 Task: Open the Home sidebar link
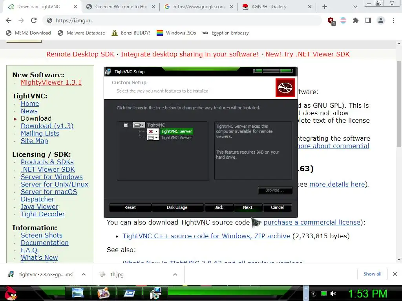30,103
